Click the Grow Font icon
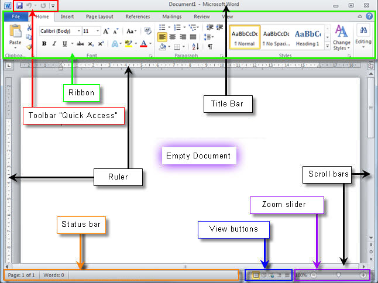The height and width of the screenshot is (283, 378). 106,31
